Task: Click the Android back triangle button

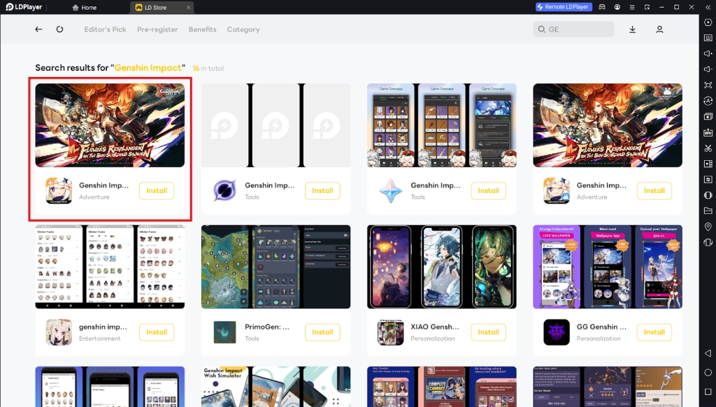Action: (x=708, y=353)
